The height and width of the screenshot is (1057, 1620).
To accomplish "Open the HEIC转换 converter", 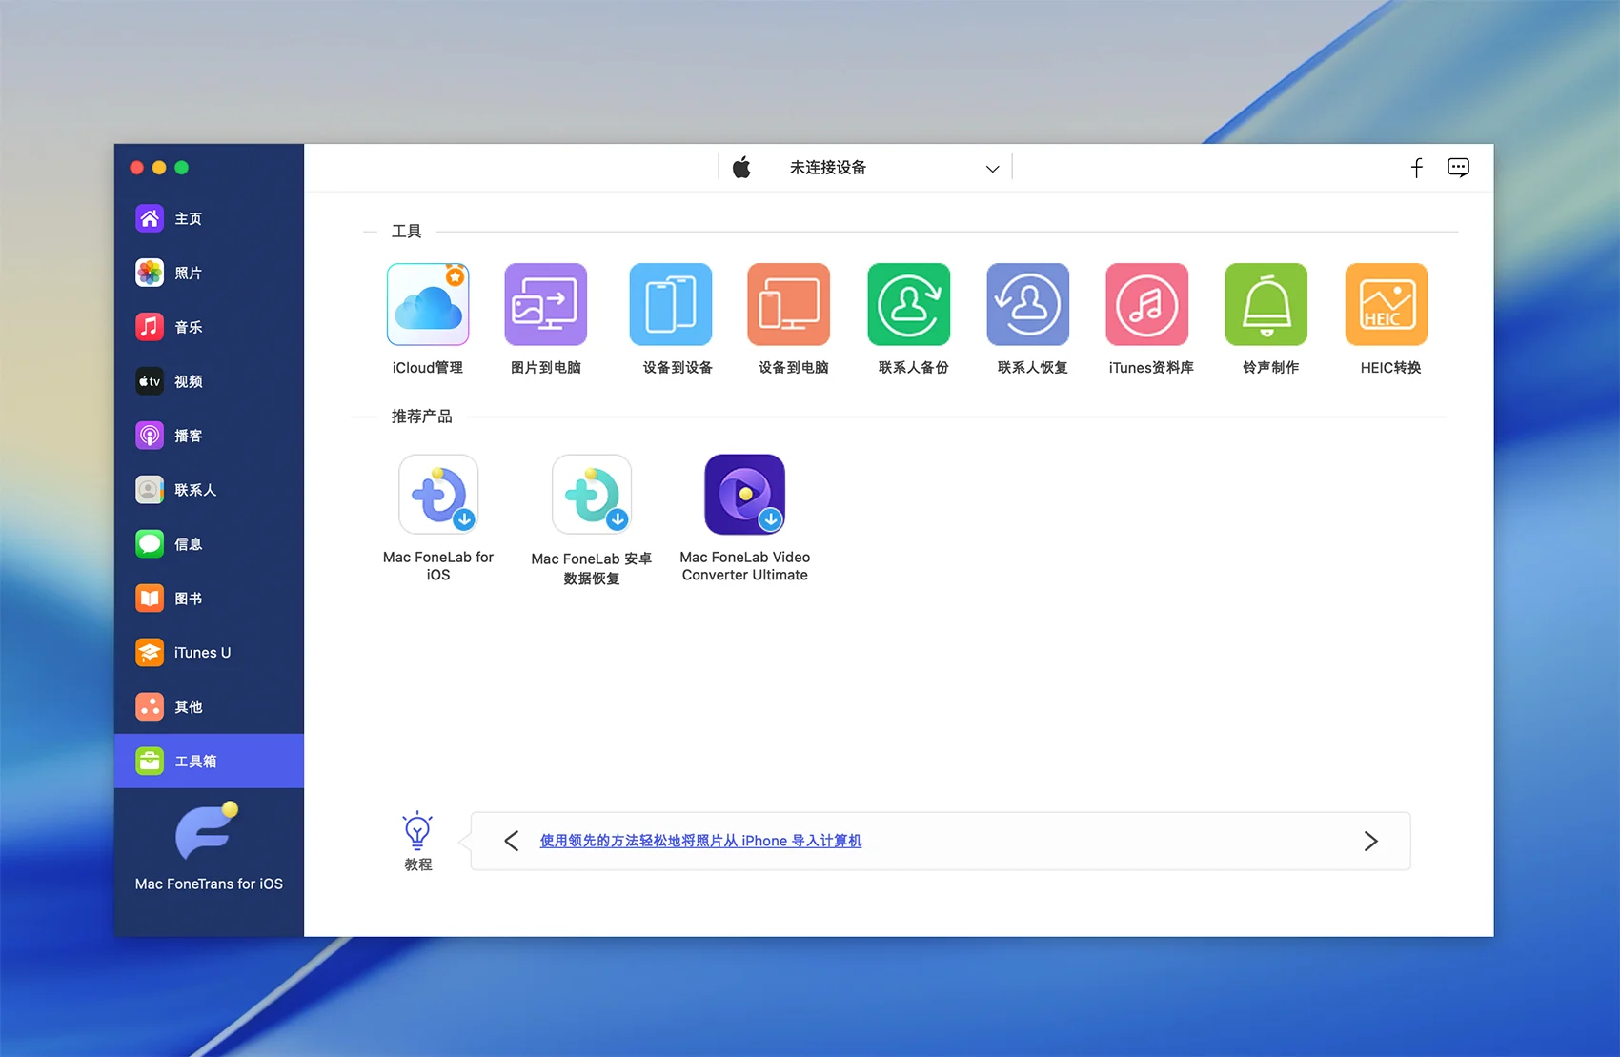I will click(x=1386, y=305).
